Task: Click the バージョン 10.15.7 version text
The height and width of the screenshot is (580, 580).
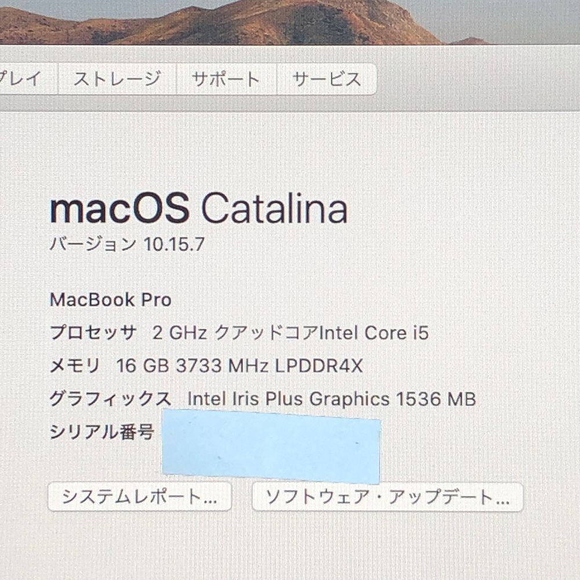Action: (127, 244)
